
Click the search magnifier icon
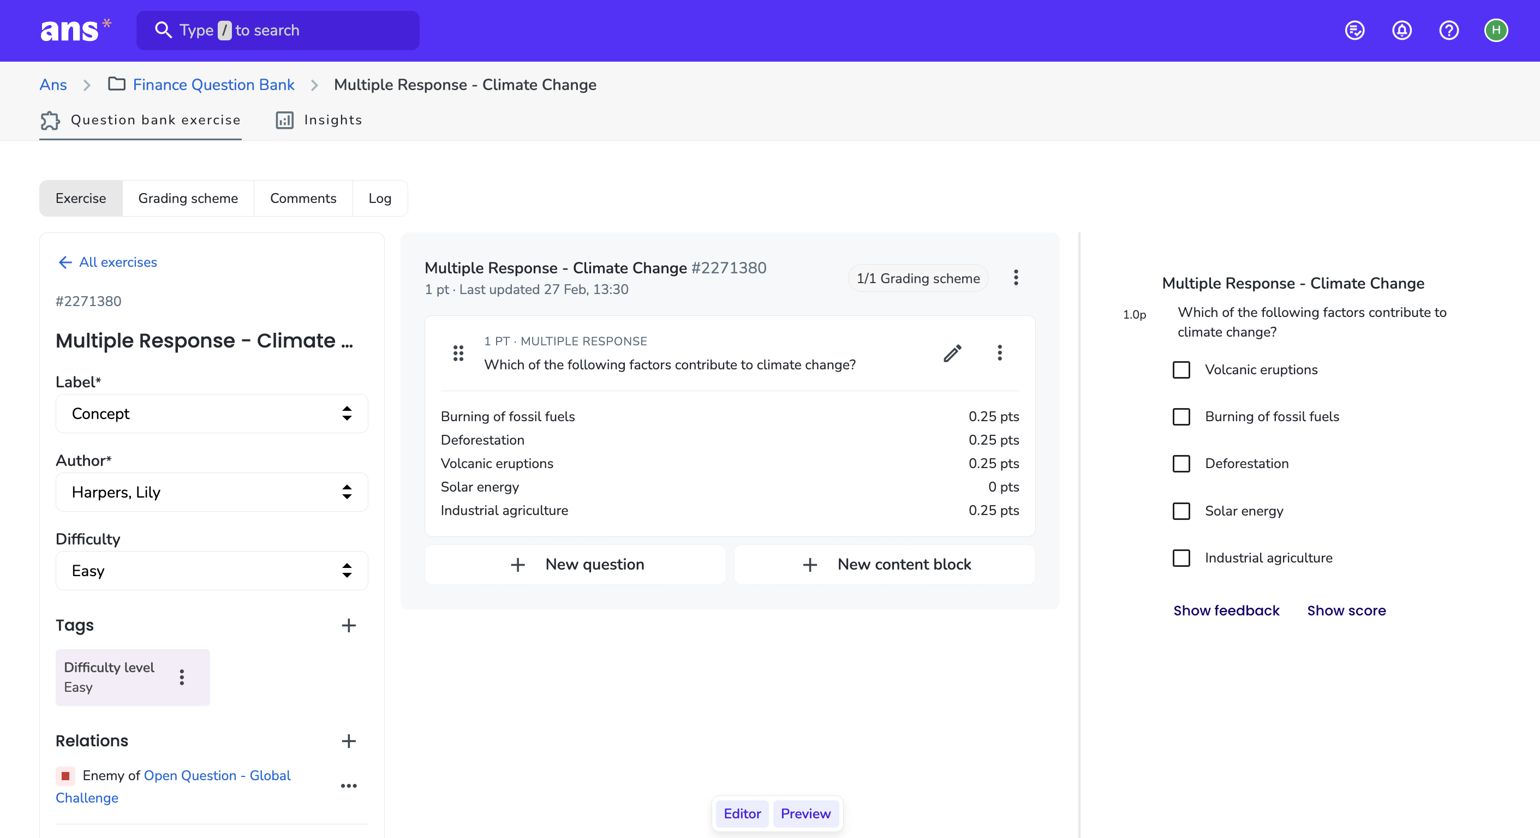click(163, 30)
